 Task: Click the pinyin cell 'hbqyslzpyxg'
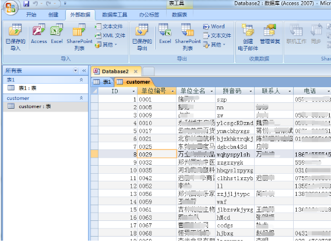235,170
